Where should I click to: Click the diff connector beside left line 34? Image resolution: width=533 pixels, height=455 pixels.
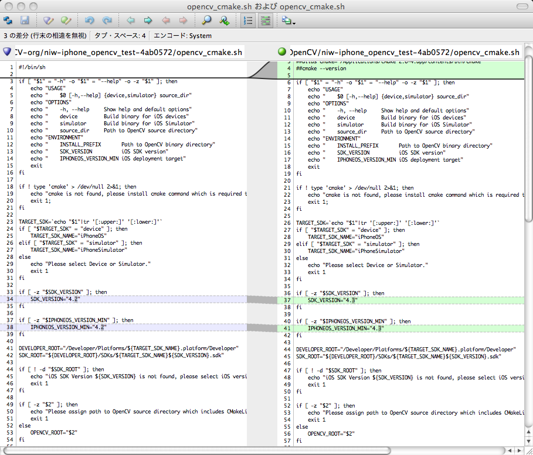coord(262,299)
